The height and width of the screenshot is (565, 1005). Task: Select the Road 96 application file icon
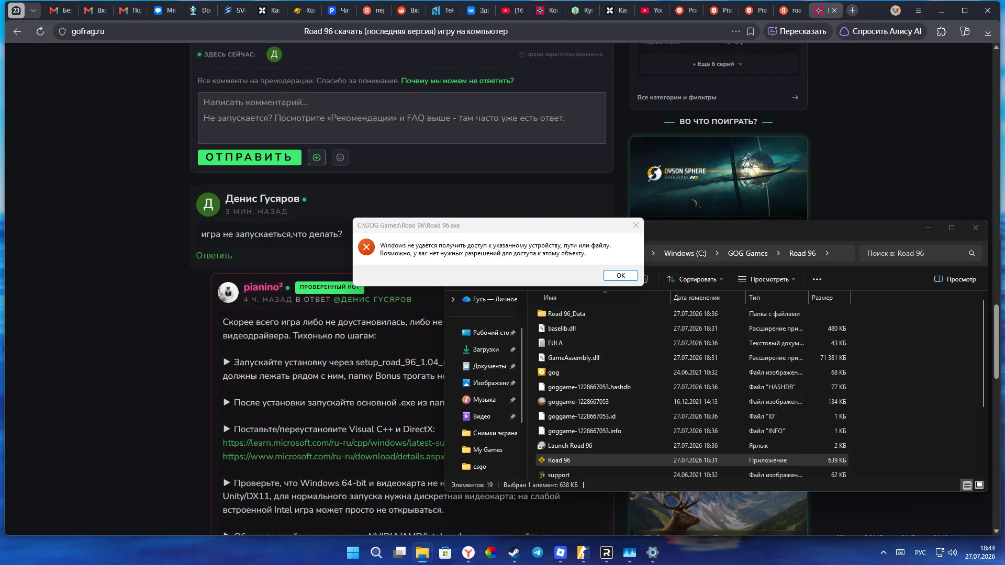click(x=542, y=460)
